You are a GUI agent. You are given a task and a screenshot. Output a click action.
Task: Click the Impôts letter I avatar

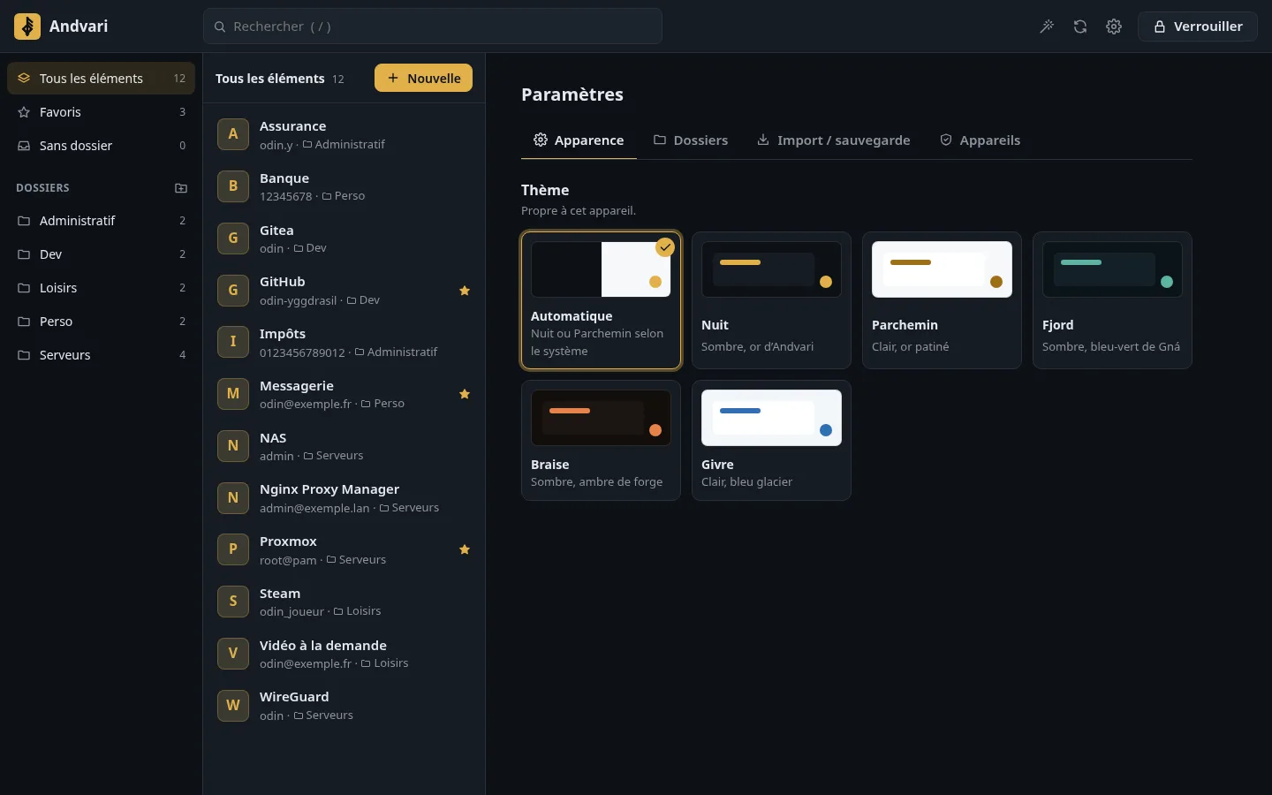(233, 342)
